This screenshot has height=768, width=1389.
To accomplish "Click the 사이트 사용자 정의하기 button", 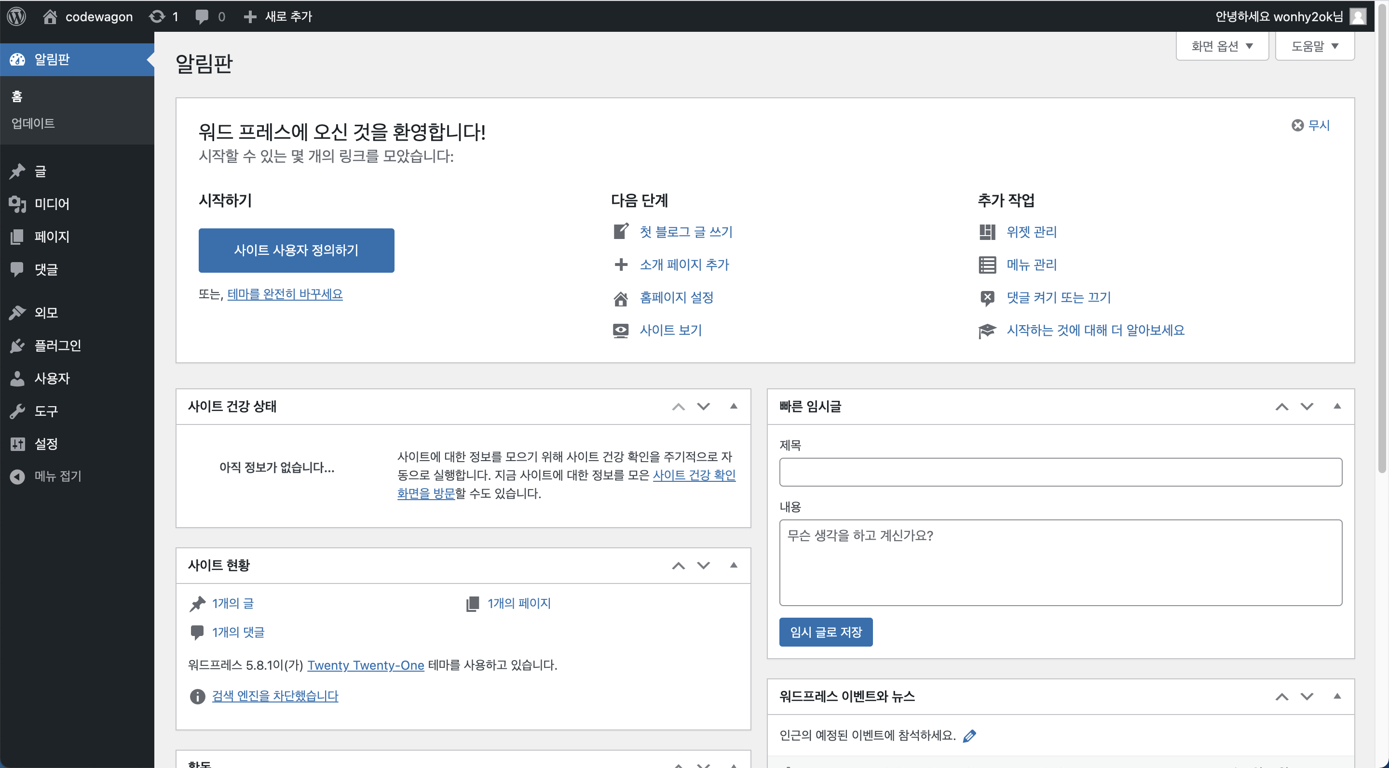I will click(296, 250).
